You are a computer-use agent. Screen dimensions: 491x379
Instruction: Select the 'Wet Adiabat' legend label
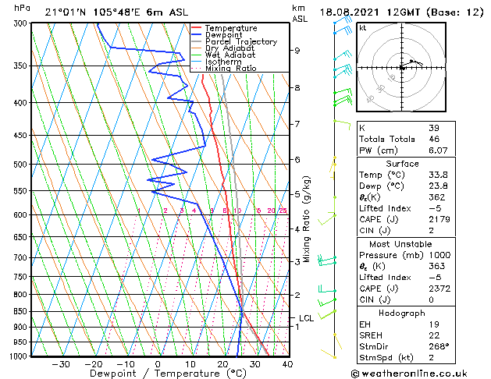point(230,55)
